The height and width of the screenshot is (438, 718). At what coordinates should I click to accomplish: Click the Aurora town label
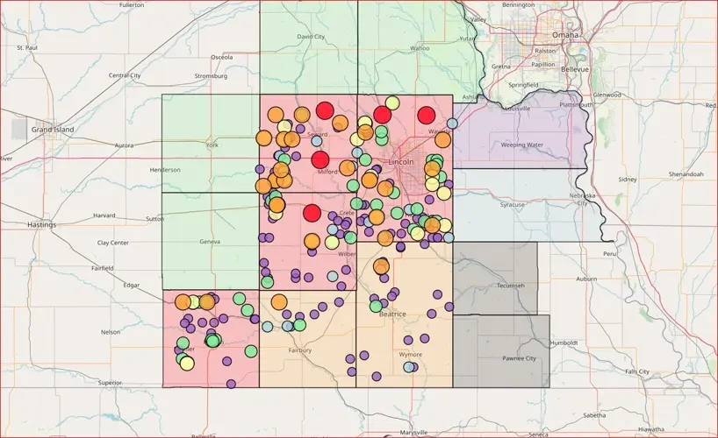pyautogui.click(x=124, y=145)
